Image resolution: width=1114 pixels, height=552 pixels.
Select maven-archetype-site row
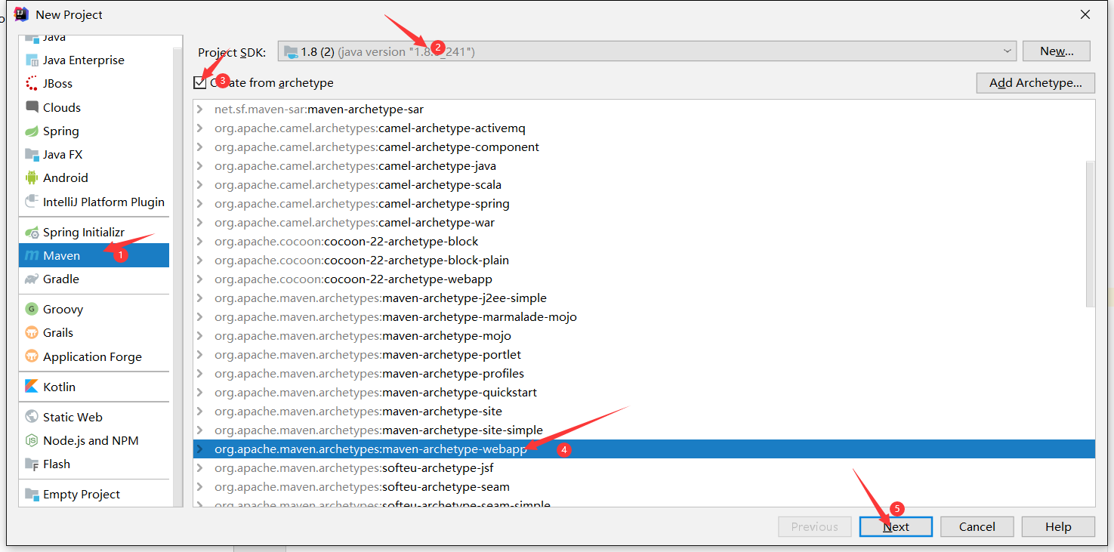(644, 412)
